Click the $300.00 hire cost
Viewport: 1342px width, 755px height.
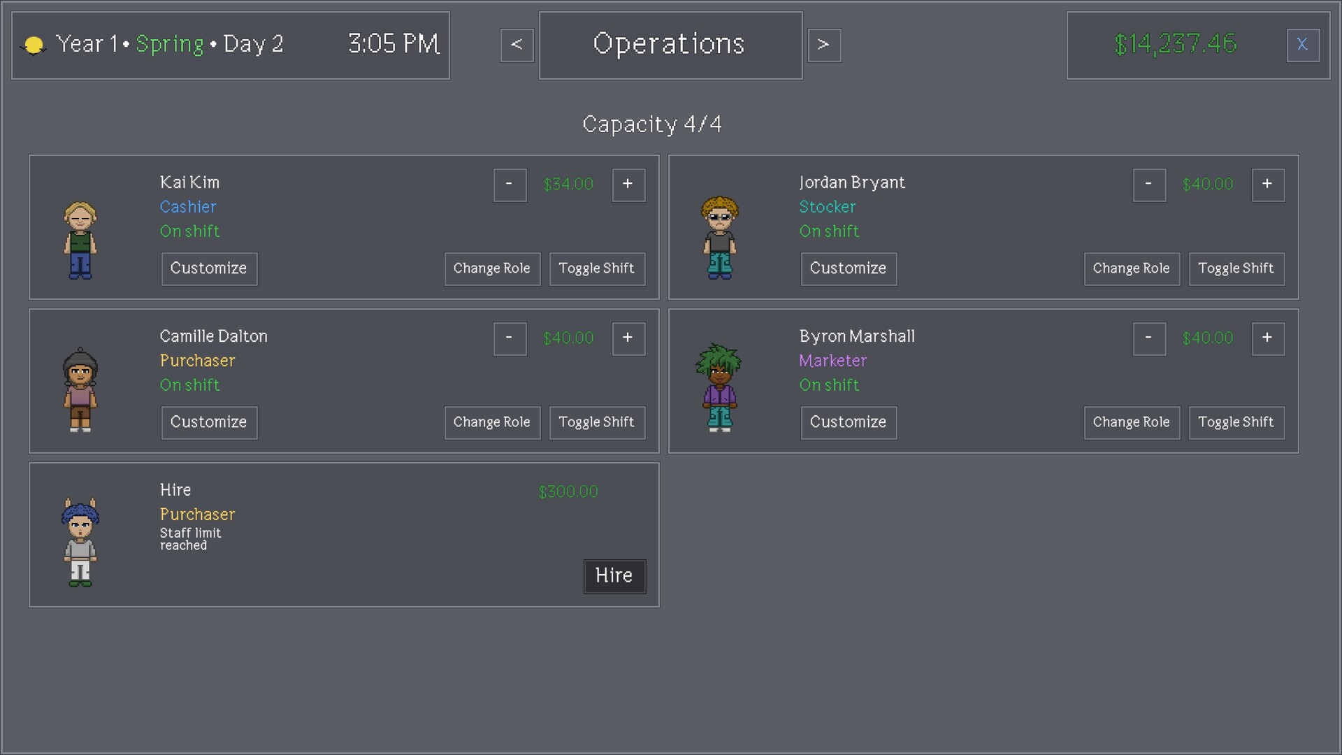coord(568,492)
